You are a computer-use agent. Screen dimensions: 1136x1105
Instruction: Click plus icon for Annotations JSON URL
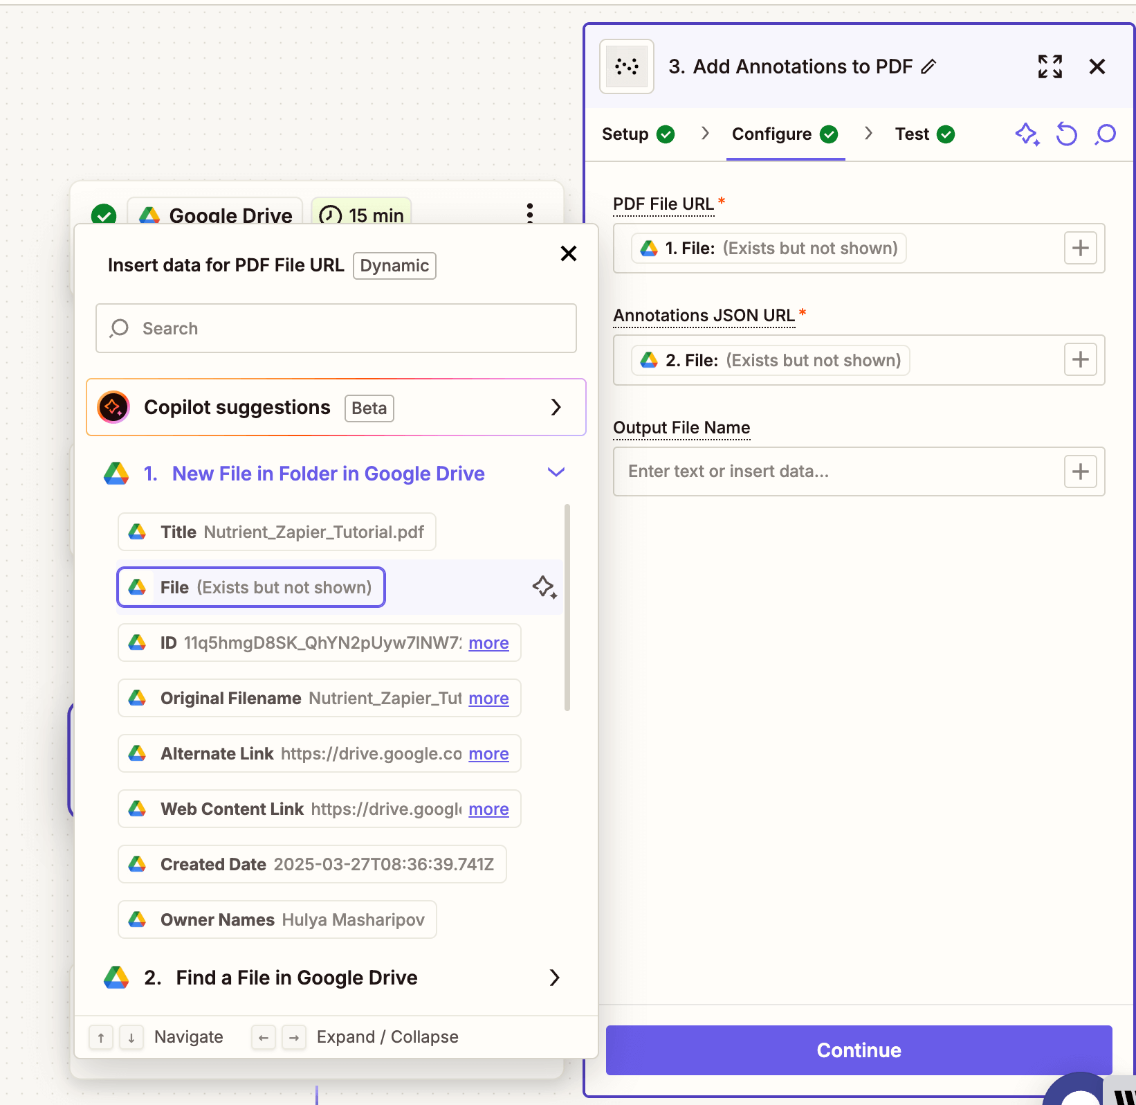point(1080,360)
